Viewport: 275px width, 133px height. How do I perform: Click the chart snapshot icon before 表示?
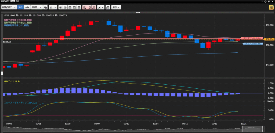tap(108, 7)
